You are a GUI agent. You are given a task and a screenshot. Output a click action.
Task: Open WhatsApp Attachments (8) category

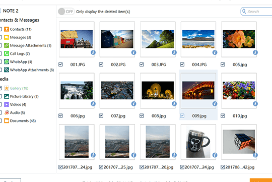[32, 70]
